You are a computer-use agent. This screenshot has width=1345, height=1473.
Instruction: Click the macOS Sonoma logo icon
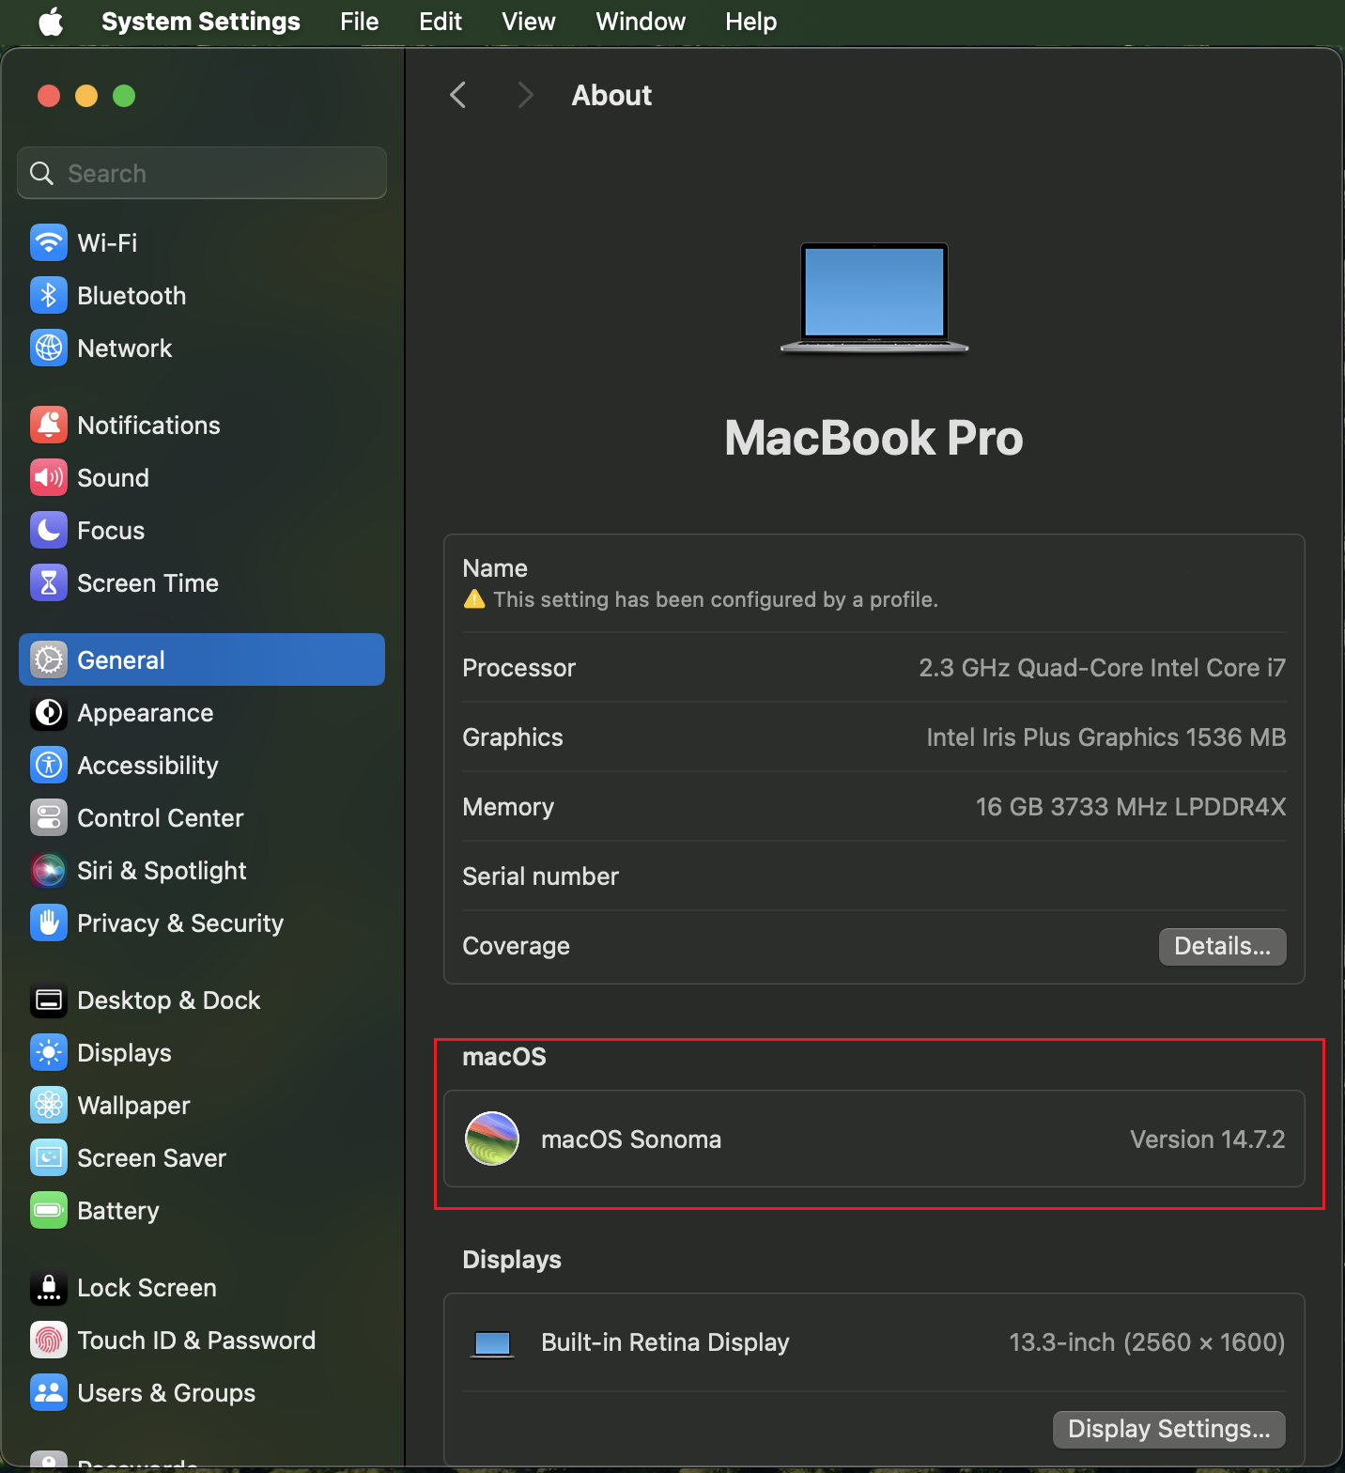coord(492,1139)
